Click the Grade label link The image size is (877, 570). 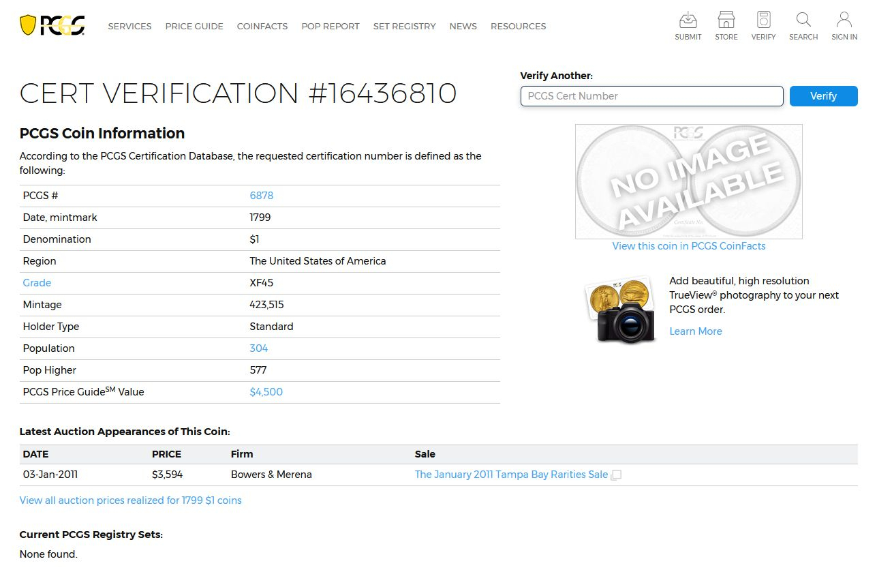point(37,283)
